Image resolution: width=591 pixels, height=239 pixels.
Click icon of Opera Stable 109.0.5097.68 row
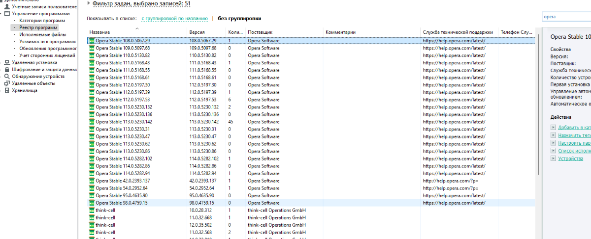coord(92,48)
